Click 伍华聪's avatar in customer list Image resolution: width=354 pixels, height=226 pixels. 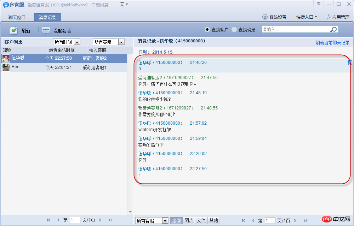(x=6, y=58)
